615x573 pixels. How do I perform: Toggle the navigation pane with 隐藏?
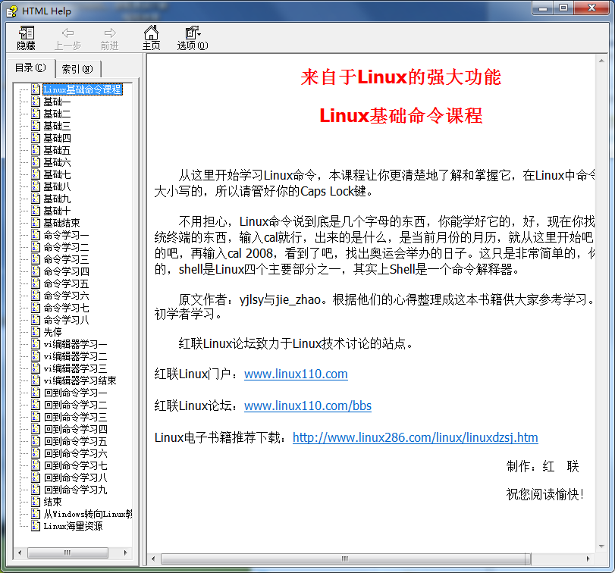pos(25,37)
